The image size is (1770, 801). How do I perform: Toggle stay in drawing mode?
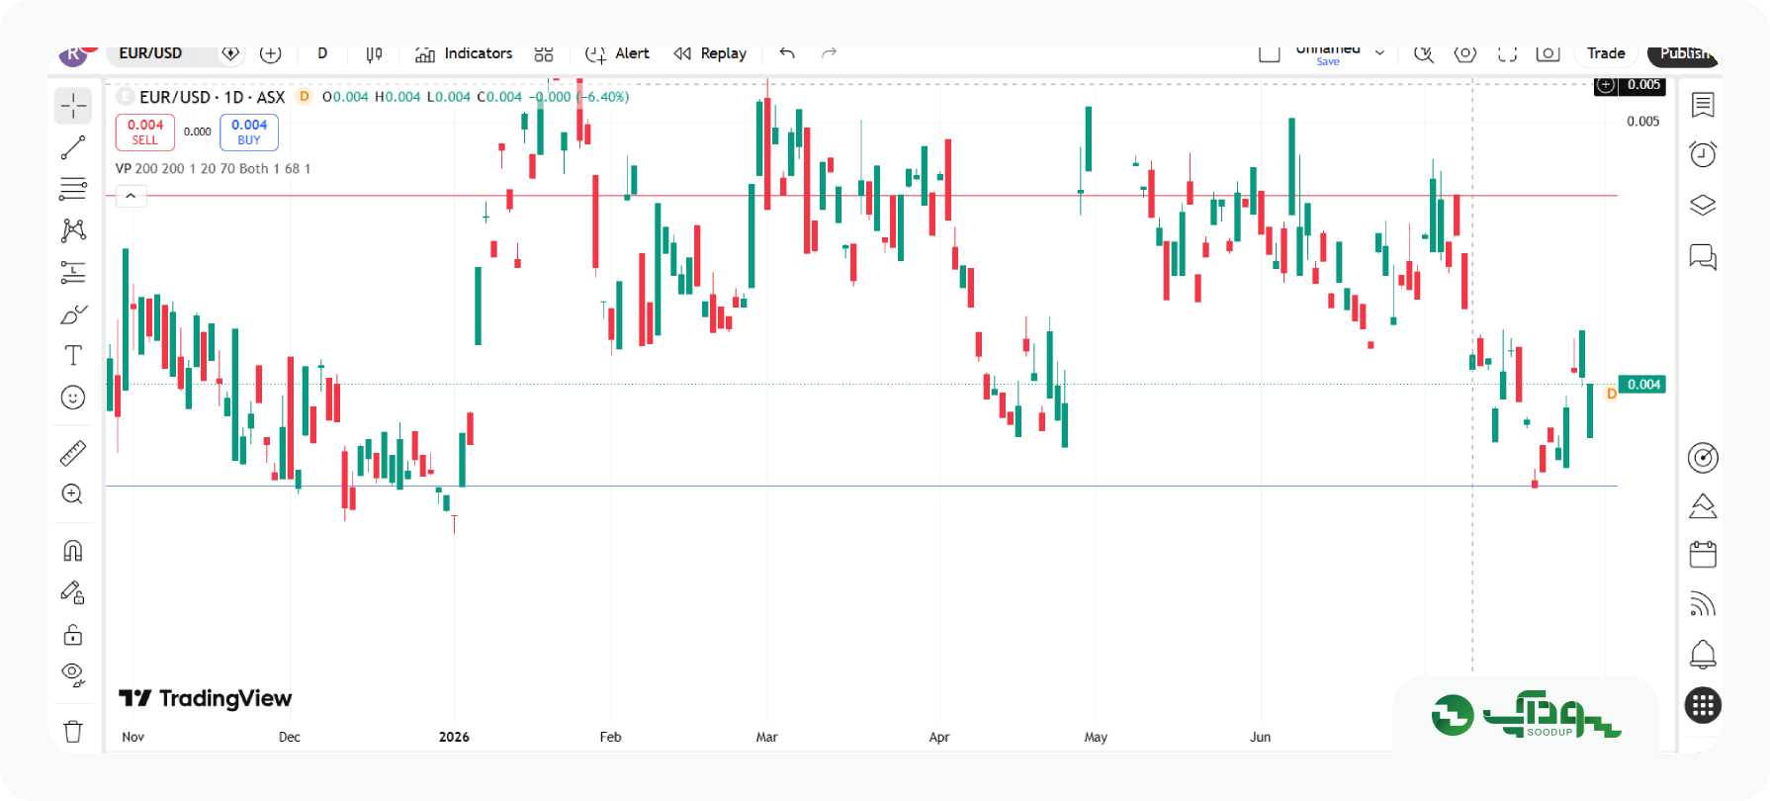[73, 591]
